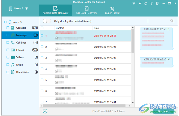Check the Music checkbox
The width and height of the screenshot is (179, 116).
coord(8,65)
